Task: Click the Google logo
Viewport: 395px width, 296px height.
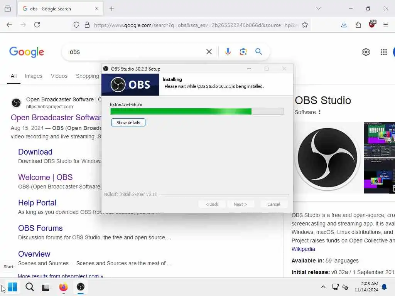Action: (x=27, y=52)
